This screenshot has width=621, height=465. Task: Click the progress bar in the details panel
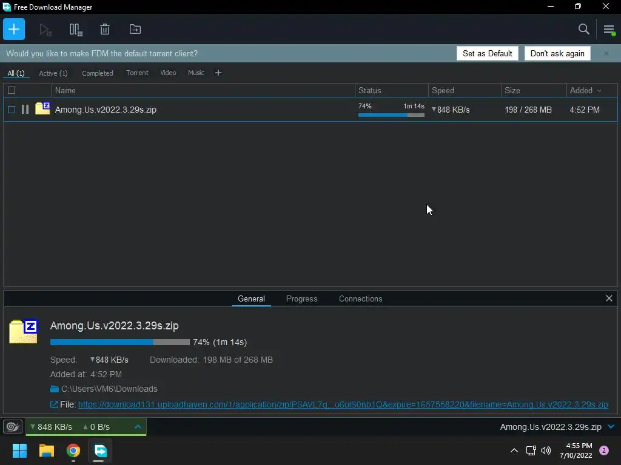pyautogui.click(x=120, y=343)
